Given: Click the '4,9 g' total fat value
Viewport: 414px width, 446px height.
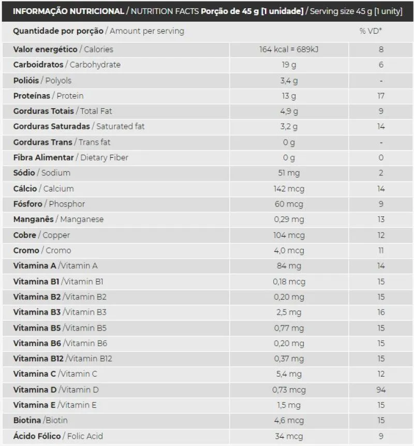Looking at the screenshot, I should tap(289, 111).
